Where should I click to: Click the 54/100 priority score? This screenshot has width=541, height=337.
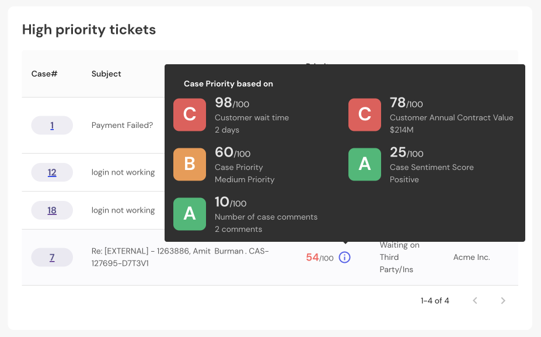click(319, 258)
